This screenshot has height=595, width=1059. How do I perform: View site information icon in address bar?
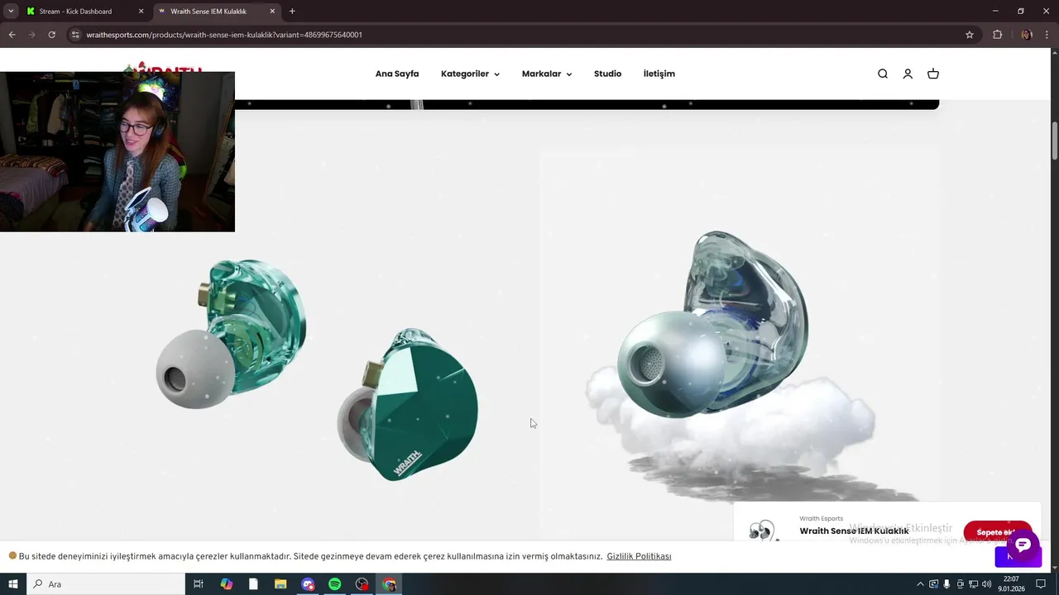pyautogui.click(x=75, y=35)
